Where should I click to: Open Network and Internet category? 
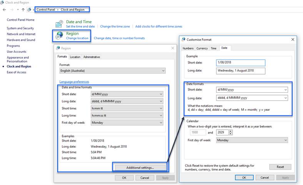21,34
